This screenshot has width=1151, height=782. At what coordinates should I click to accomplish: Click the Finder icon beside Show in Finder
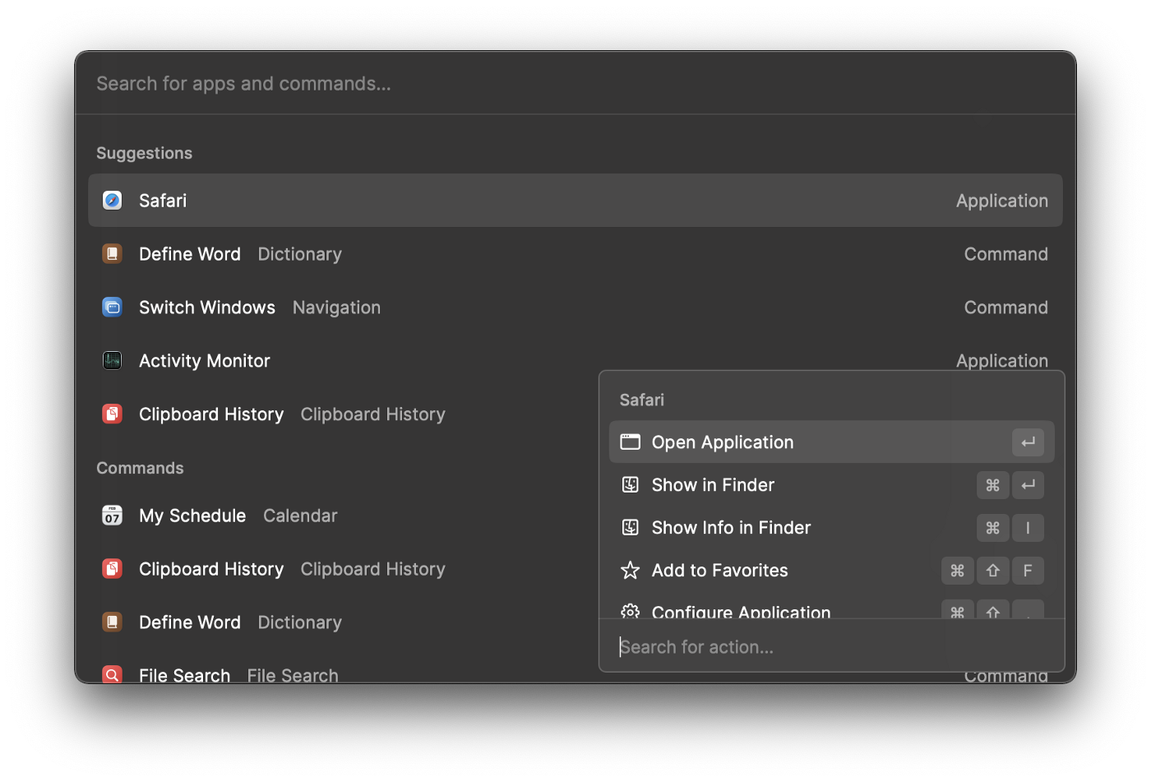(631, 485)
